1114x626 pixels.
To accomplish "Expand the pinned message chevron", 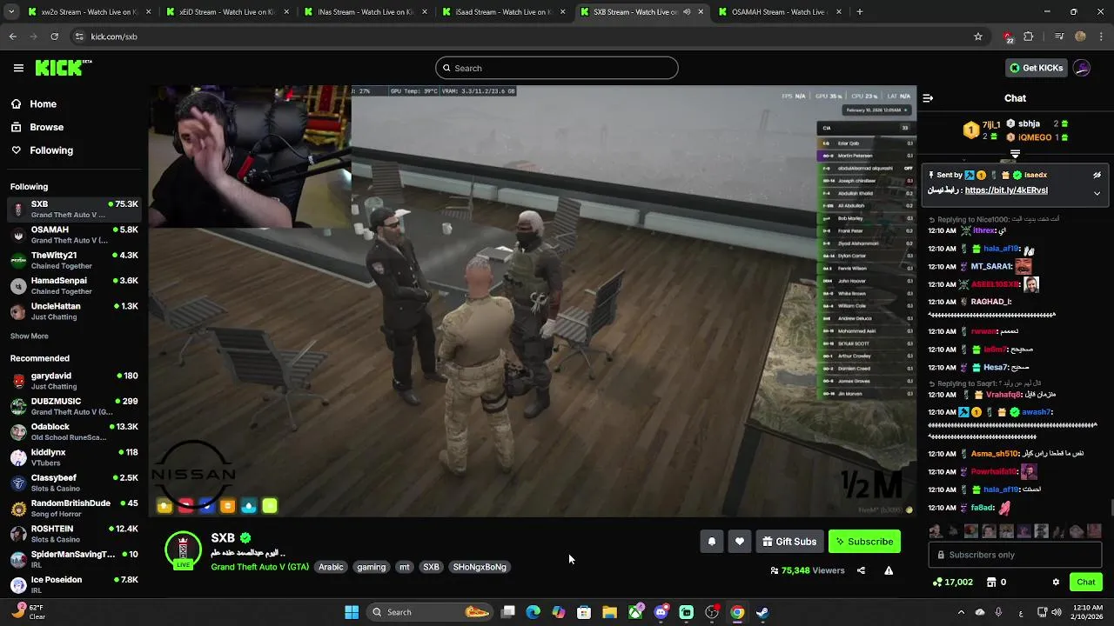I will tap(1097, 193).
